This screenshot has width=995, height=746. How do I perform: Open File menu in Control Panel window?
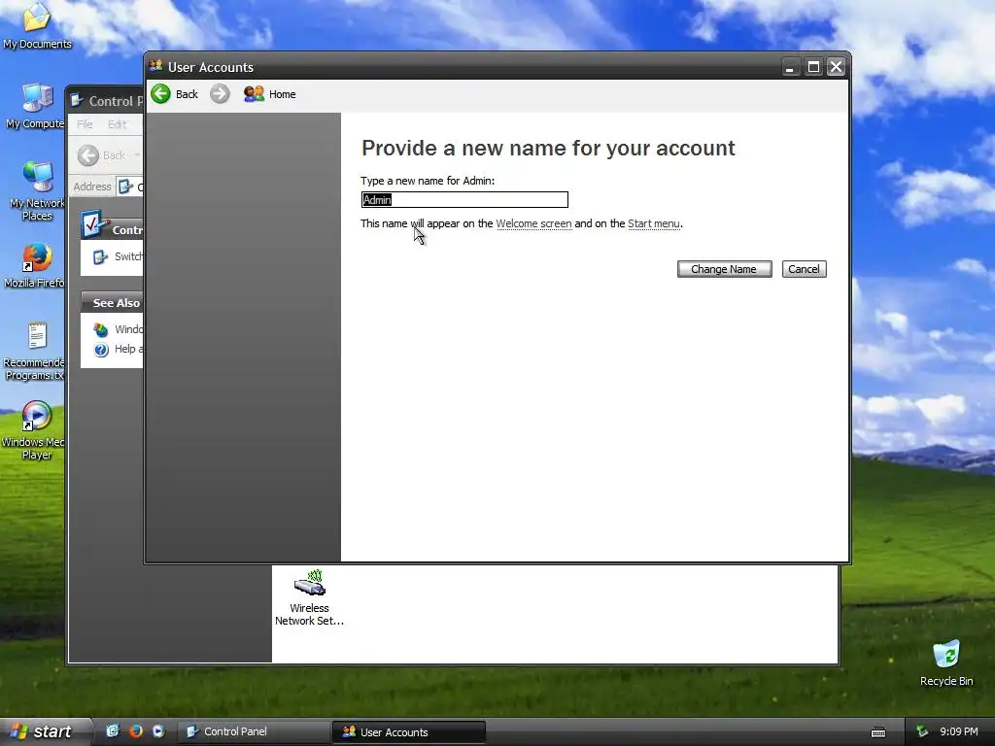click(85, 124)
